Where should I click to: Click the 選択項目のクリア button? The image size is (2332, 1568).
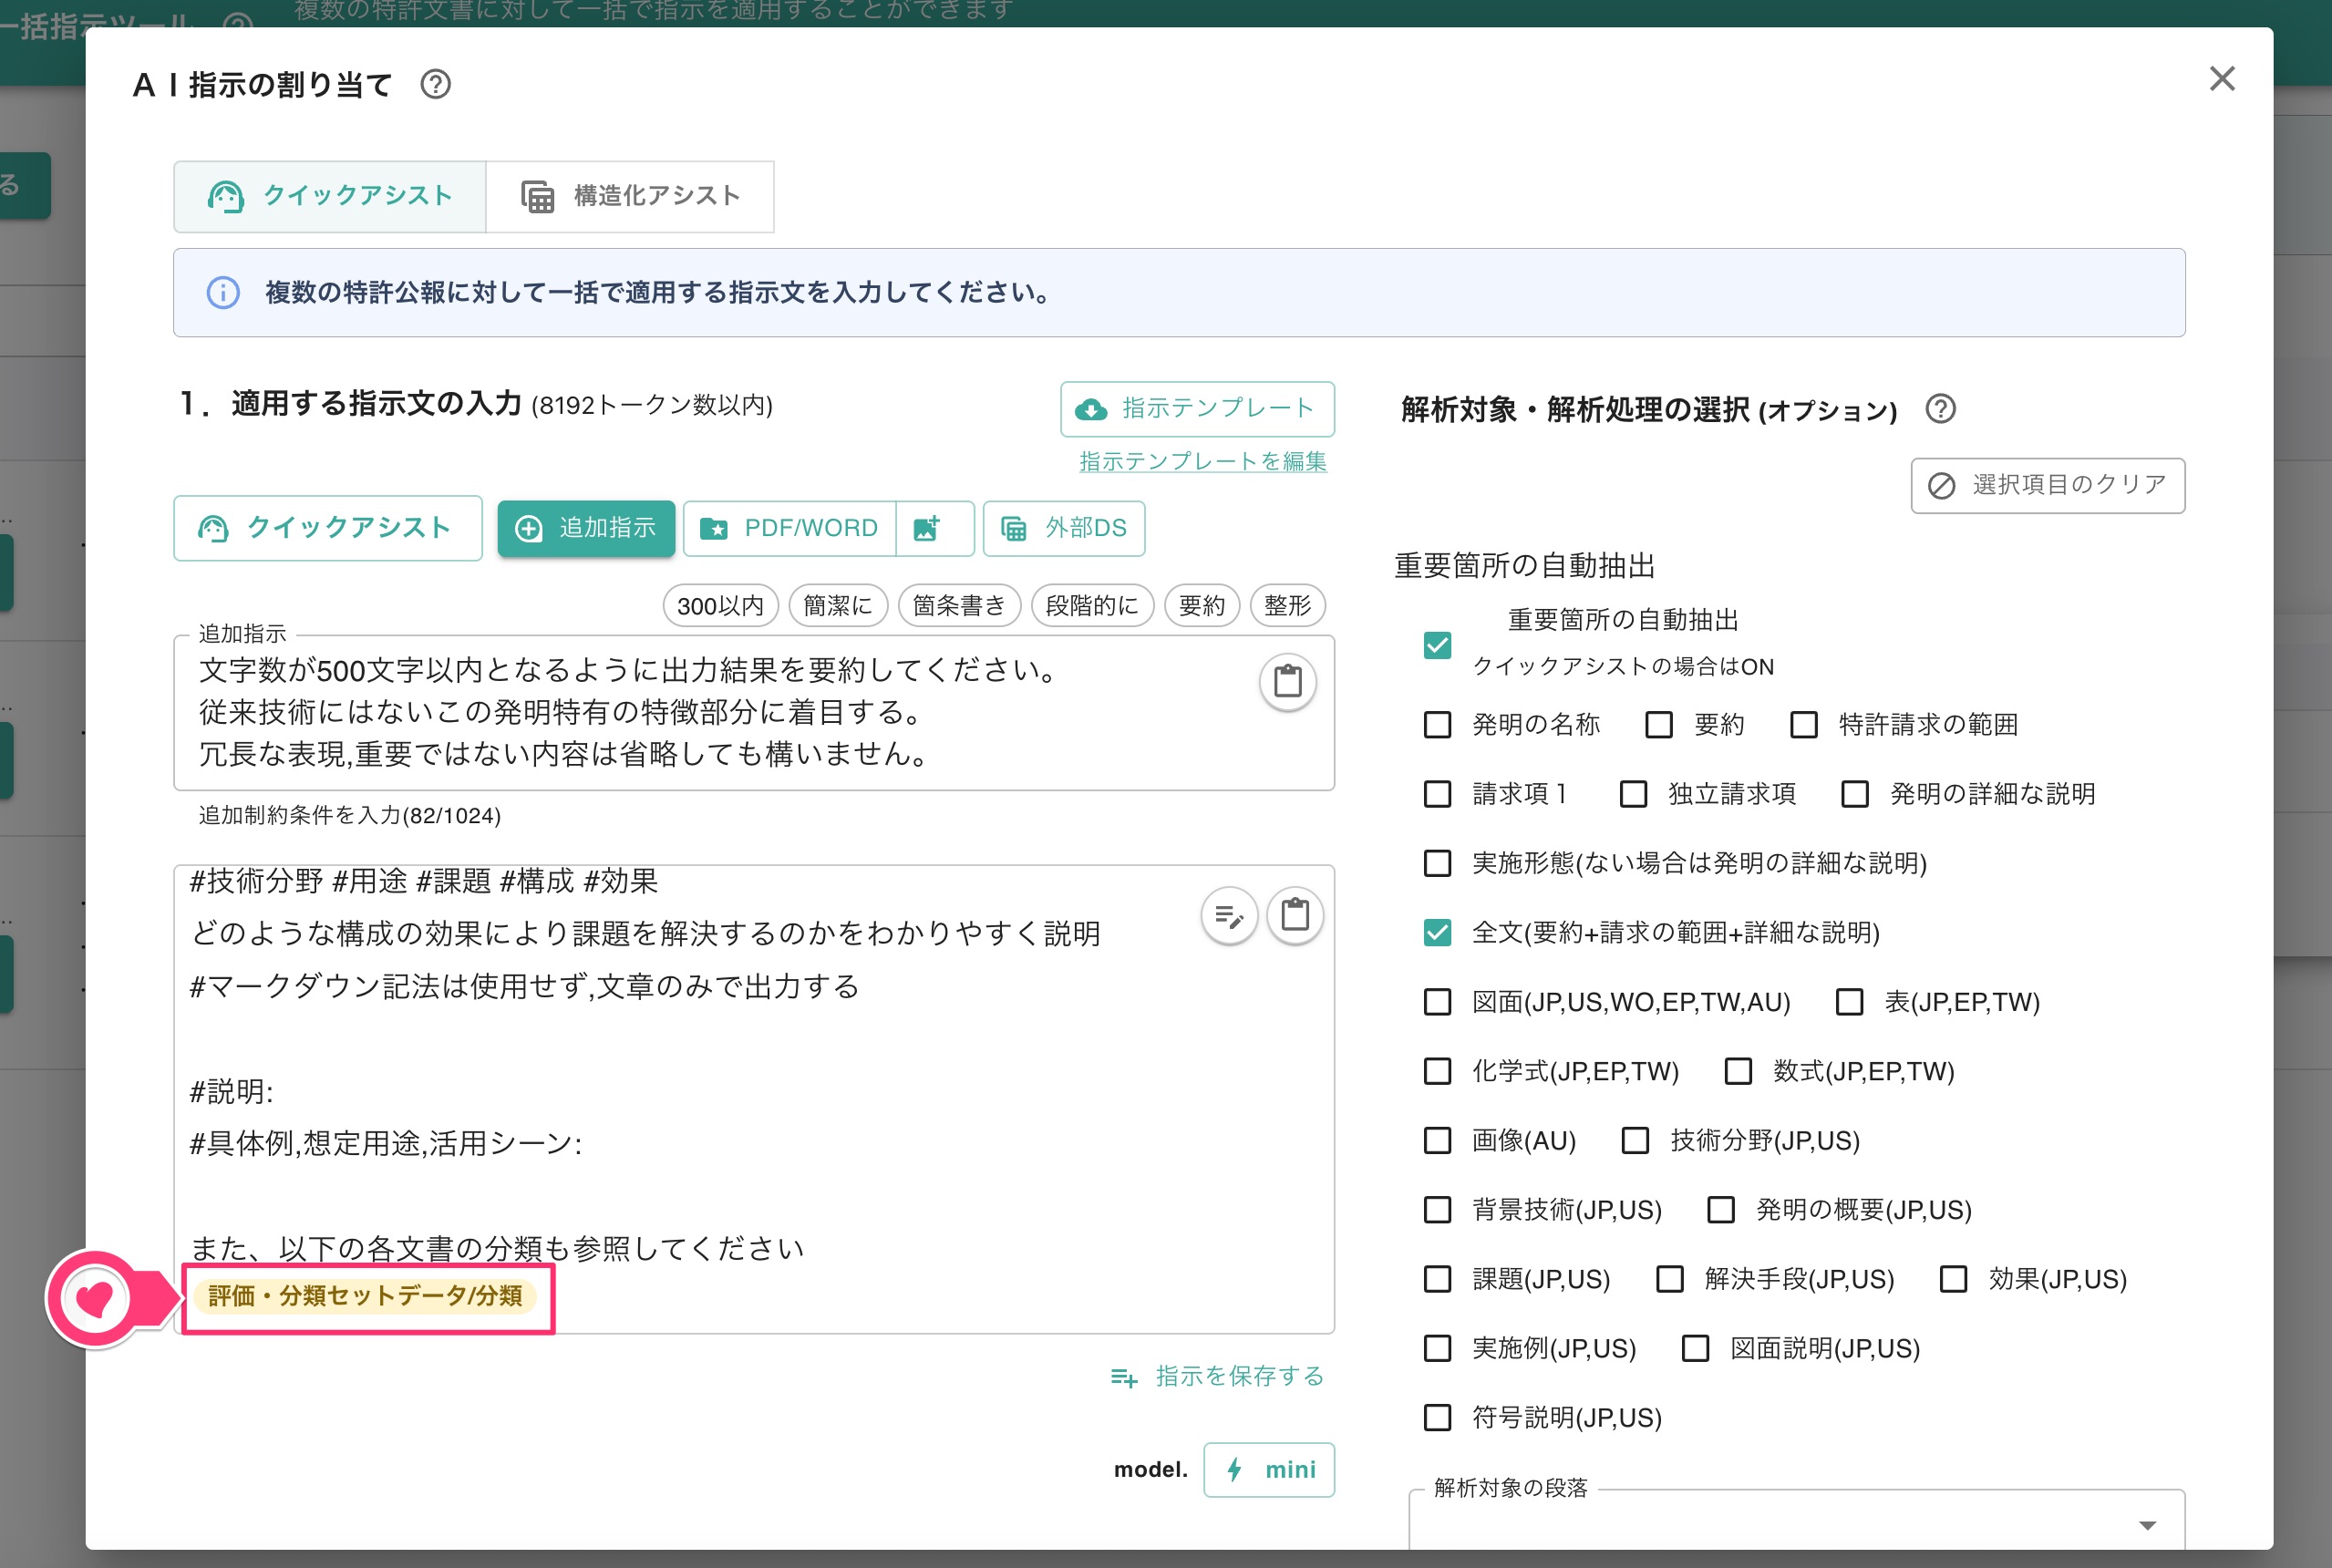pos(2046,486)
